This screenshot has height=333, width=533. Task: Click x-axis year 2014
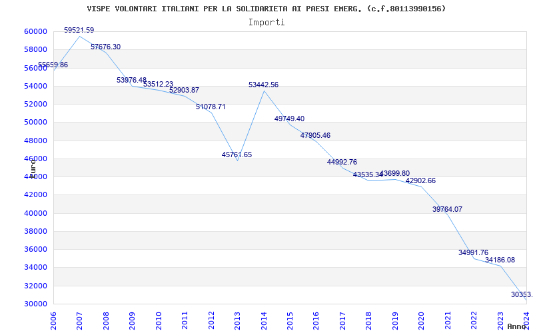click(264, 321)
